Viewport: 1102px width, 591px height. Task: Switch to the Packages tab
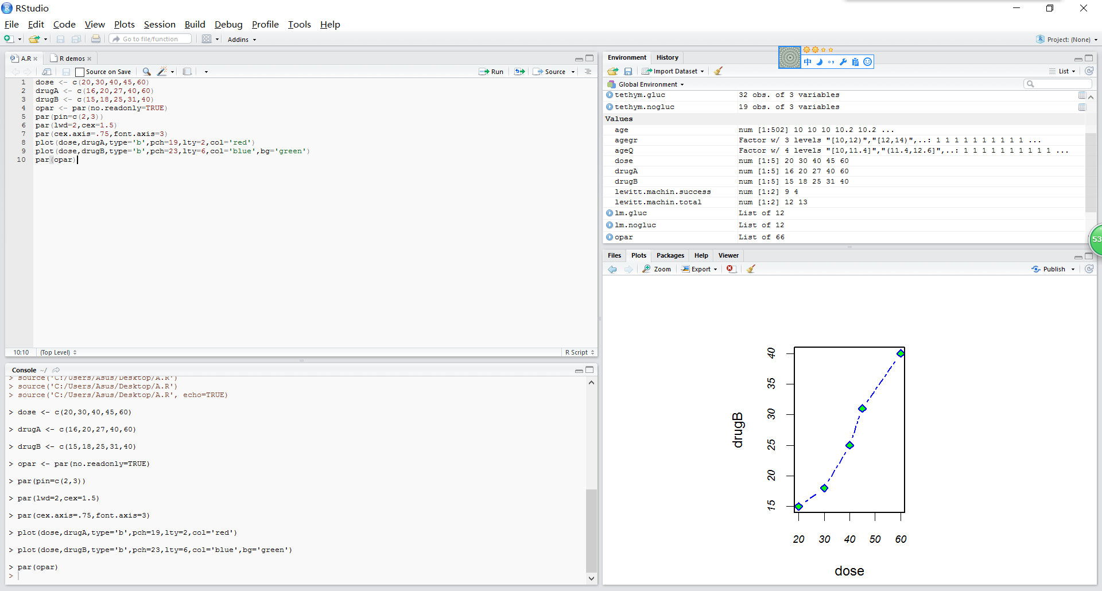coord(670,255)
